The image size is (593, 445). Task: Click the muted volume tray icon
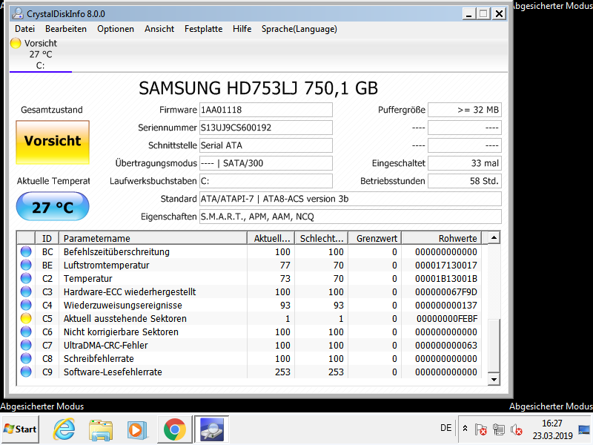tap(516, 429)
